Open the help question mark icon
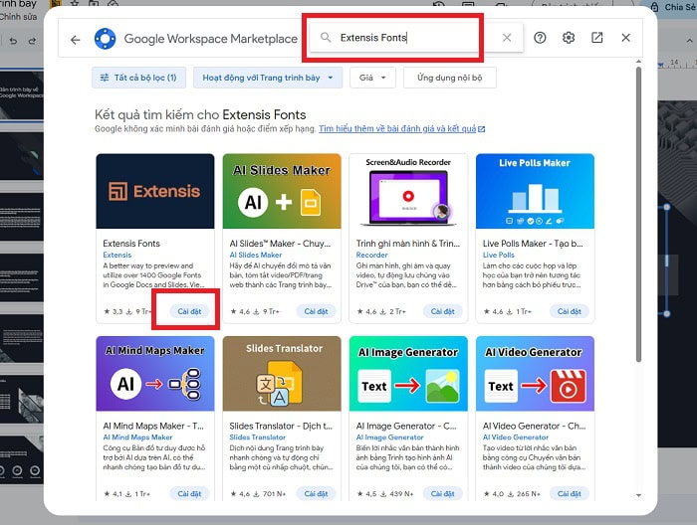 click(540, 38)
